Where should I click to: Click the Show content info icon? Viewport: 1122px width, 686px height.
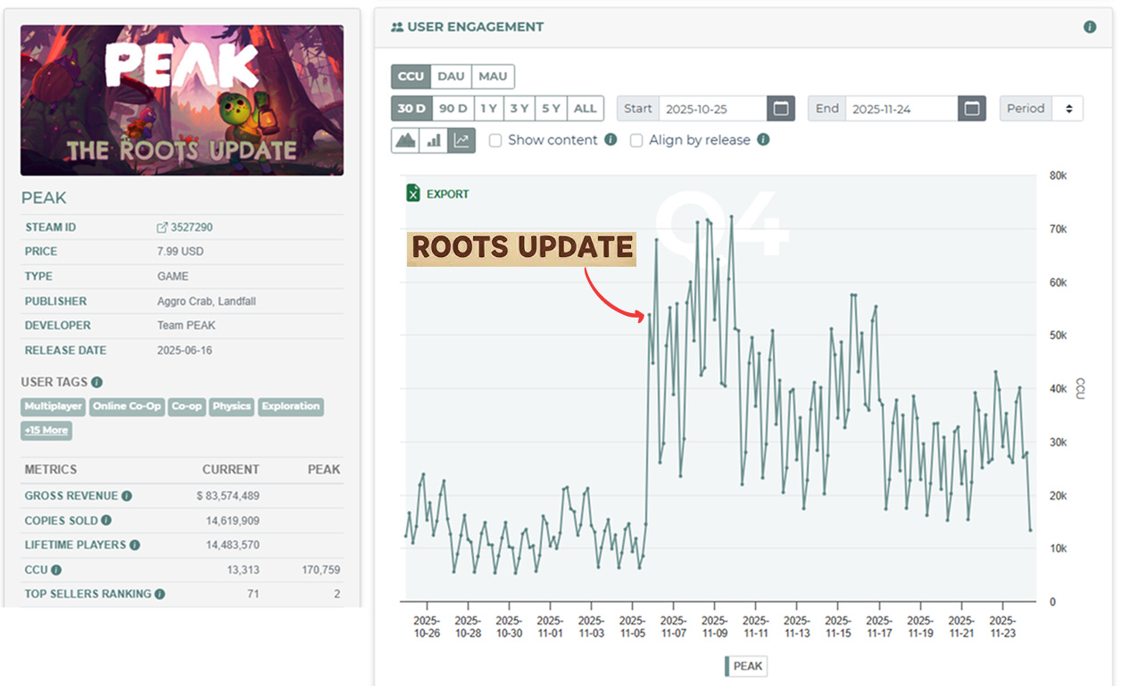tap(611, 140)
